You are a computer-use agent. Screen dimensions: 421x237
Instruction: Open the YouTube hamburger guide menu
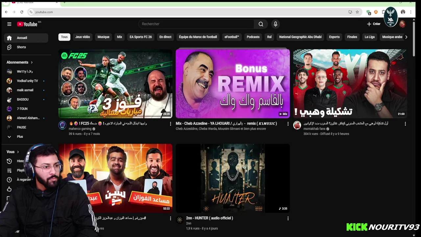tap(9, 24)
